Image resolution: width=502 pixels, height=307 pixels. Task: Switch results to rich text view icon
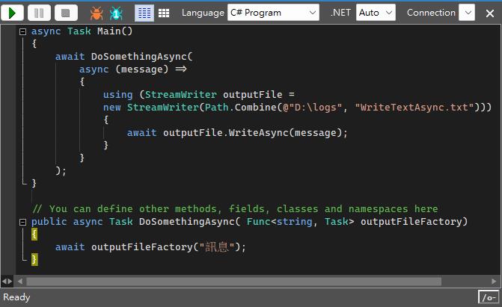click(144, 13)
